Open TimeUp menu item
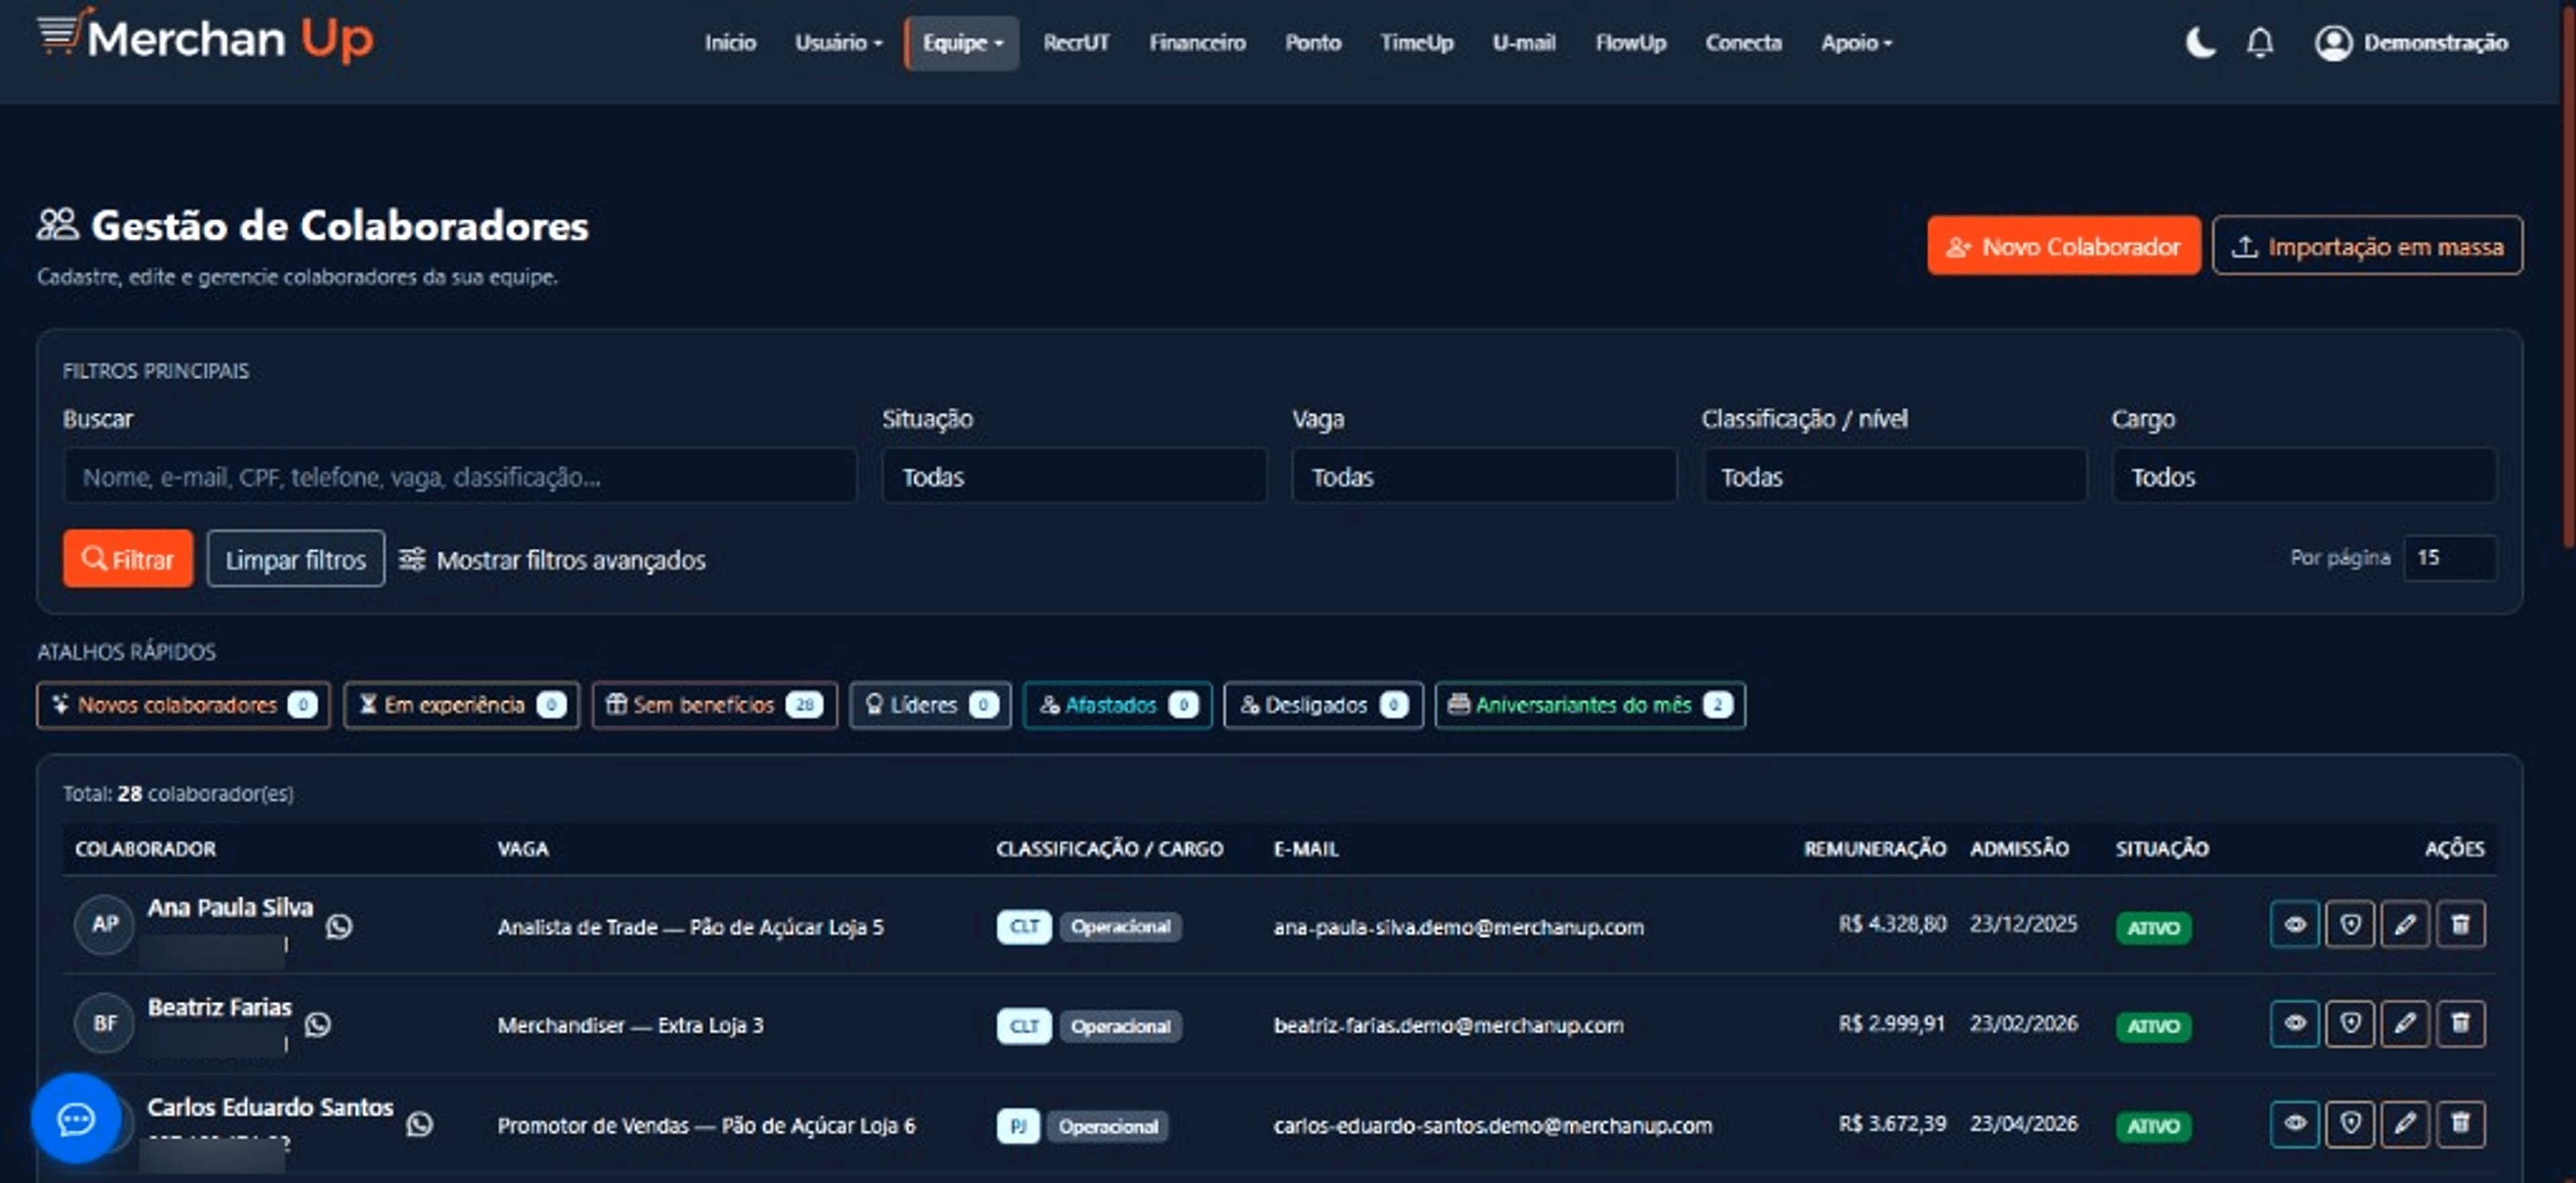This screenshot has width=2576, height=1183. coord(1416,43)
